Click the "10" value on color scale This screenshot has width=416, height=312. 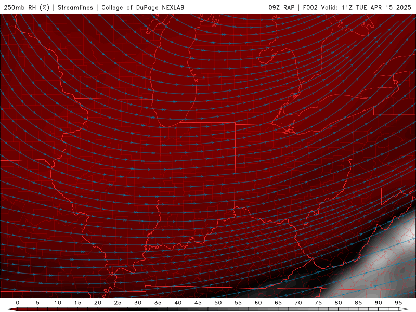(58, 303)
